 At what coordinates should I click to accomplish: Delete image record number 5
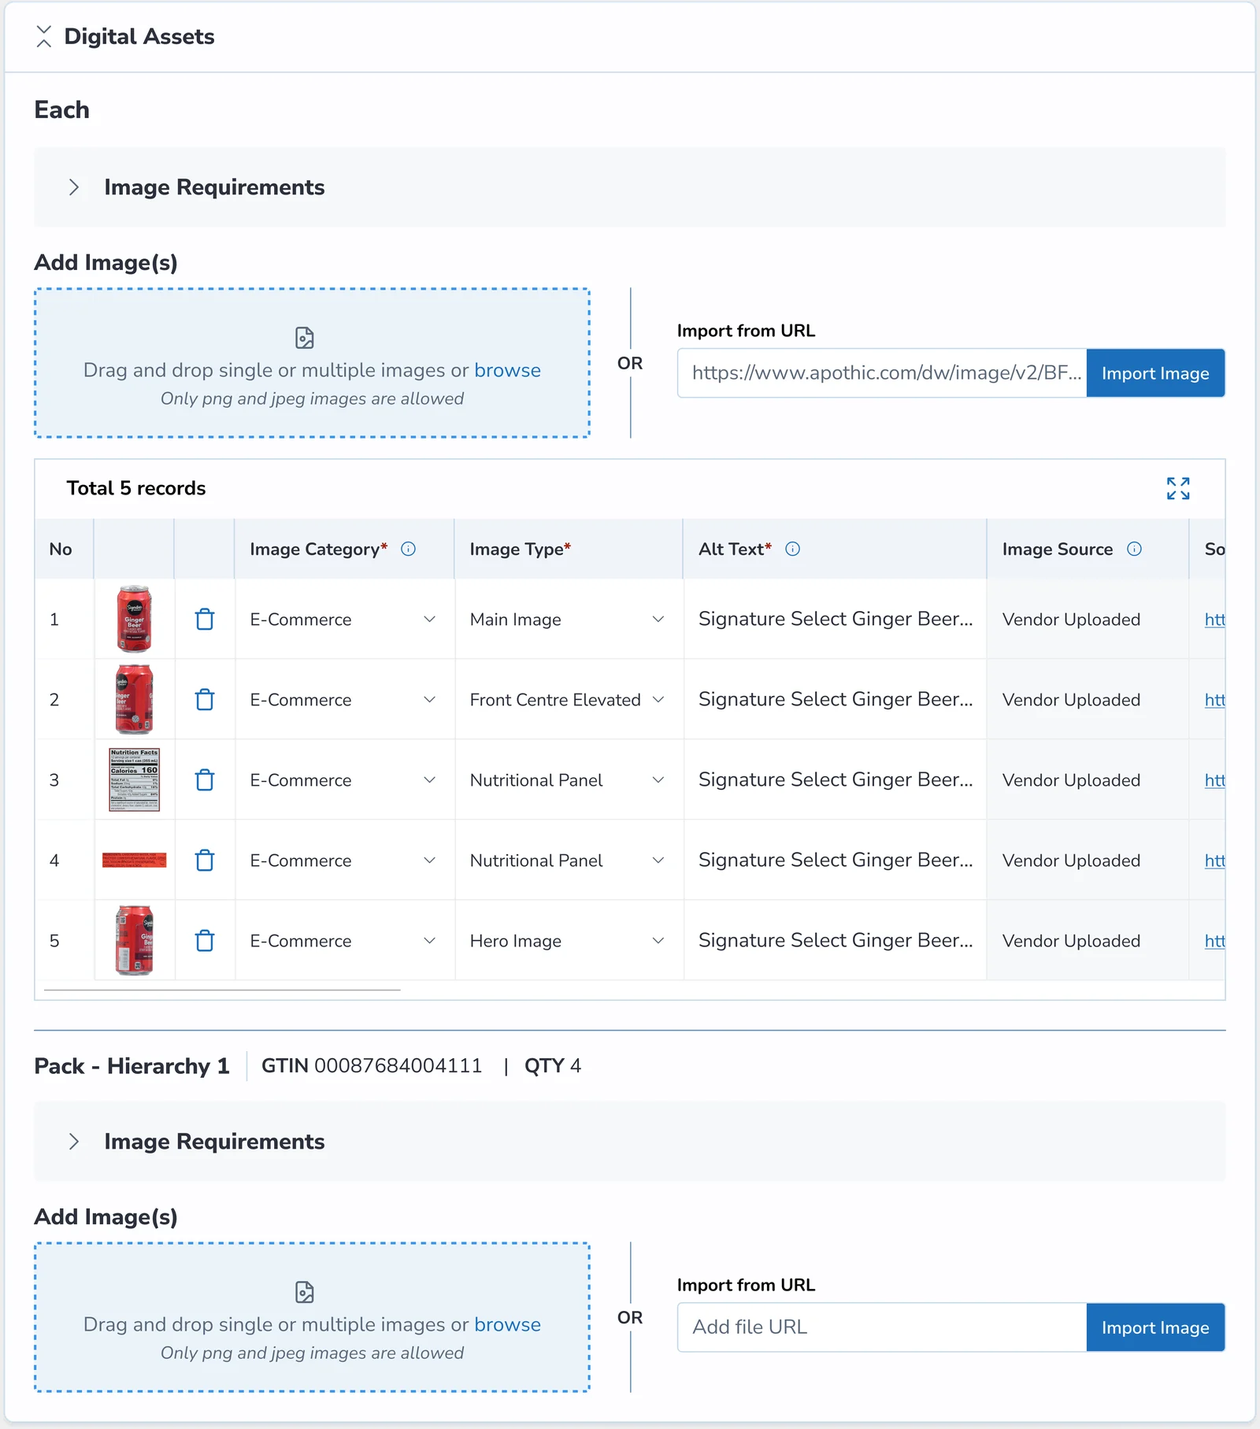click(205, 941)
